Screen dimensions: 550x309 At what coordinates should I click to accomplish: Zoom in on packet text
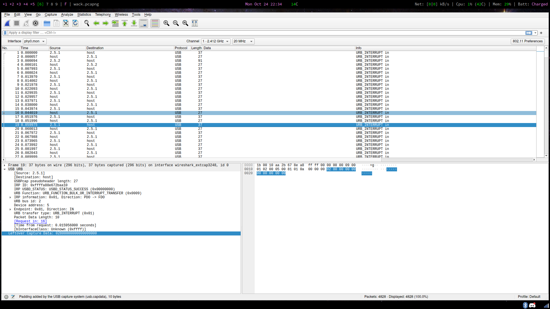[x=166, y=23]
